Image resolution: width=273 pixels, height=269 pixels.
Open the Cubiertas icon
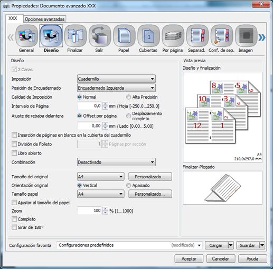(148, 36)
